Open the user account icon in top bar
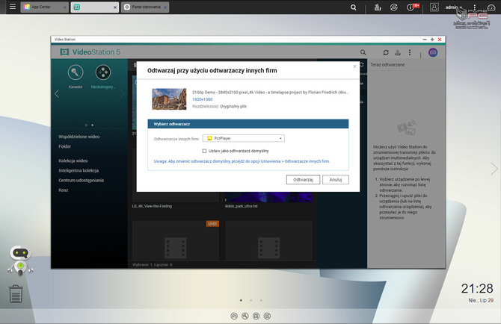The width and height of the screenshot is (501, 324). [434, 7]
